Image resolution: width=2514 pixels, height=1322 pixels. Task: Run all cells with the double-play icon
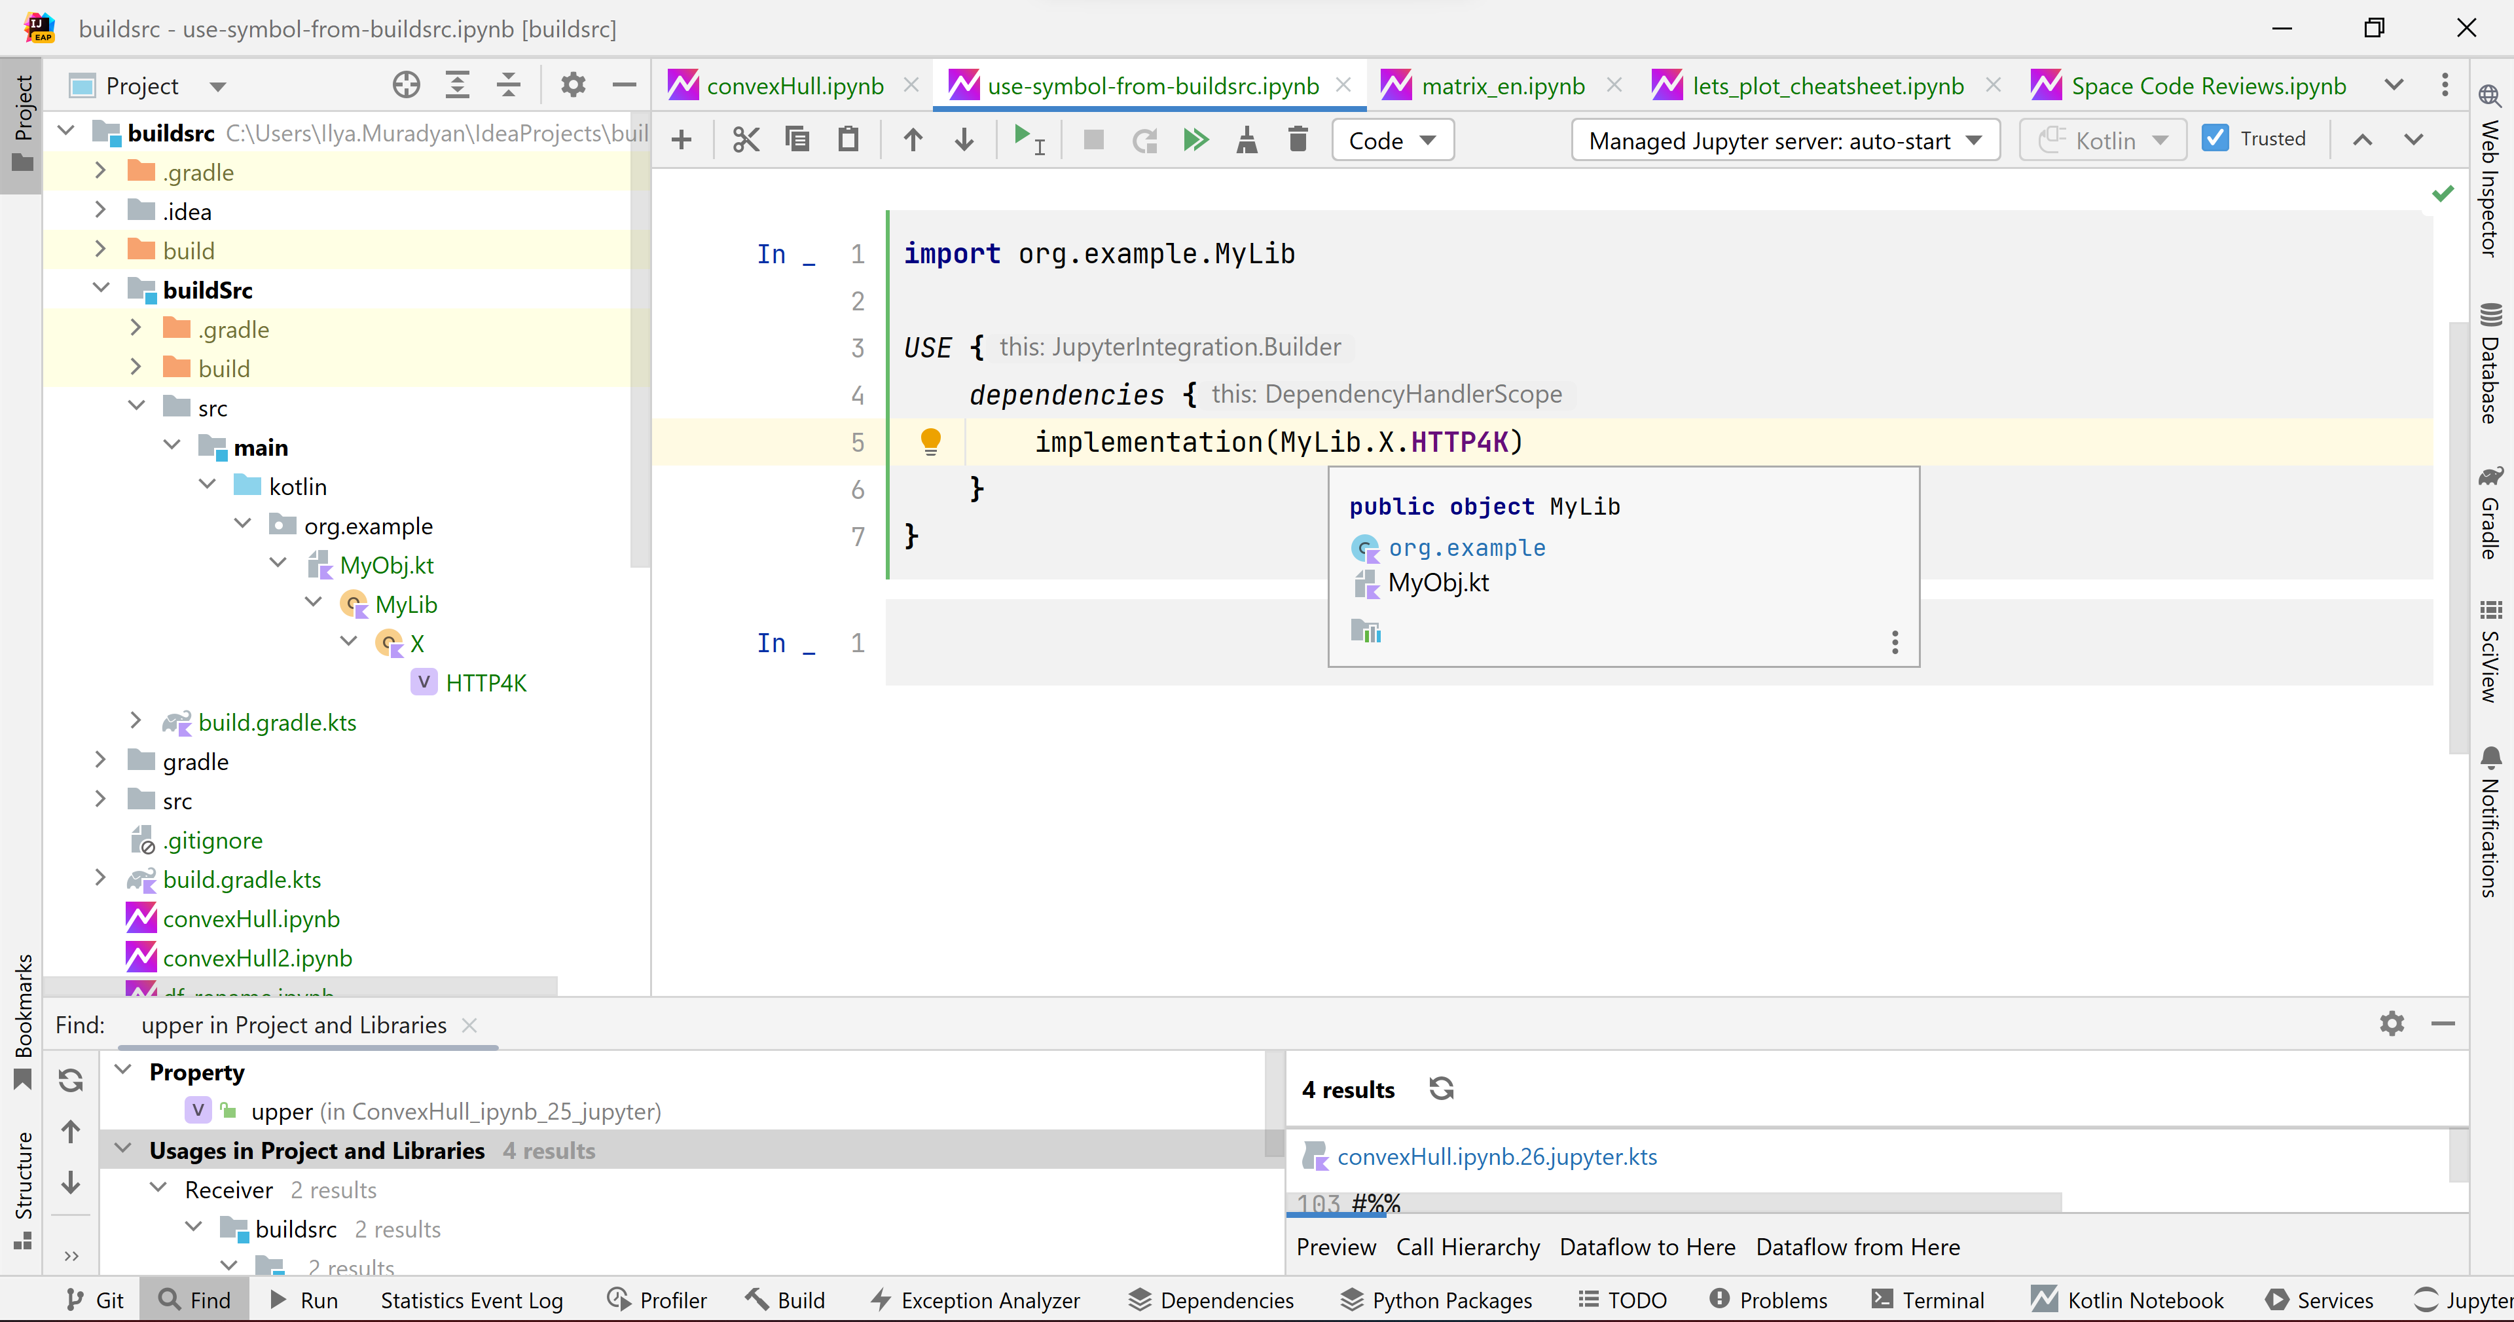pyautogui.click(x=1195, y=141)
